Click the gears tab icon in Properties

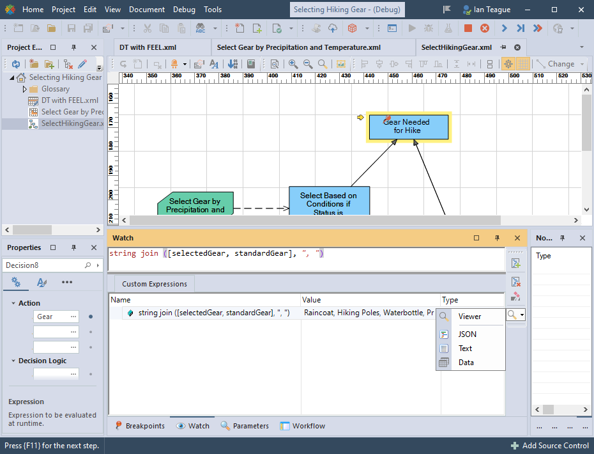pos(16,282)
